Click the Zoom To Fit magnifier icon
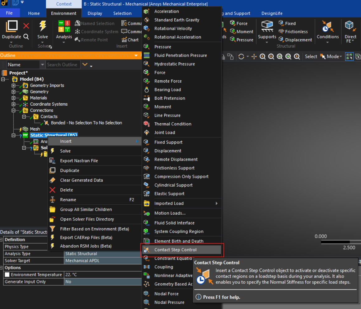This screenshot has height=309, width=361. [x=263, y=56]
